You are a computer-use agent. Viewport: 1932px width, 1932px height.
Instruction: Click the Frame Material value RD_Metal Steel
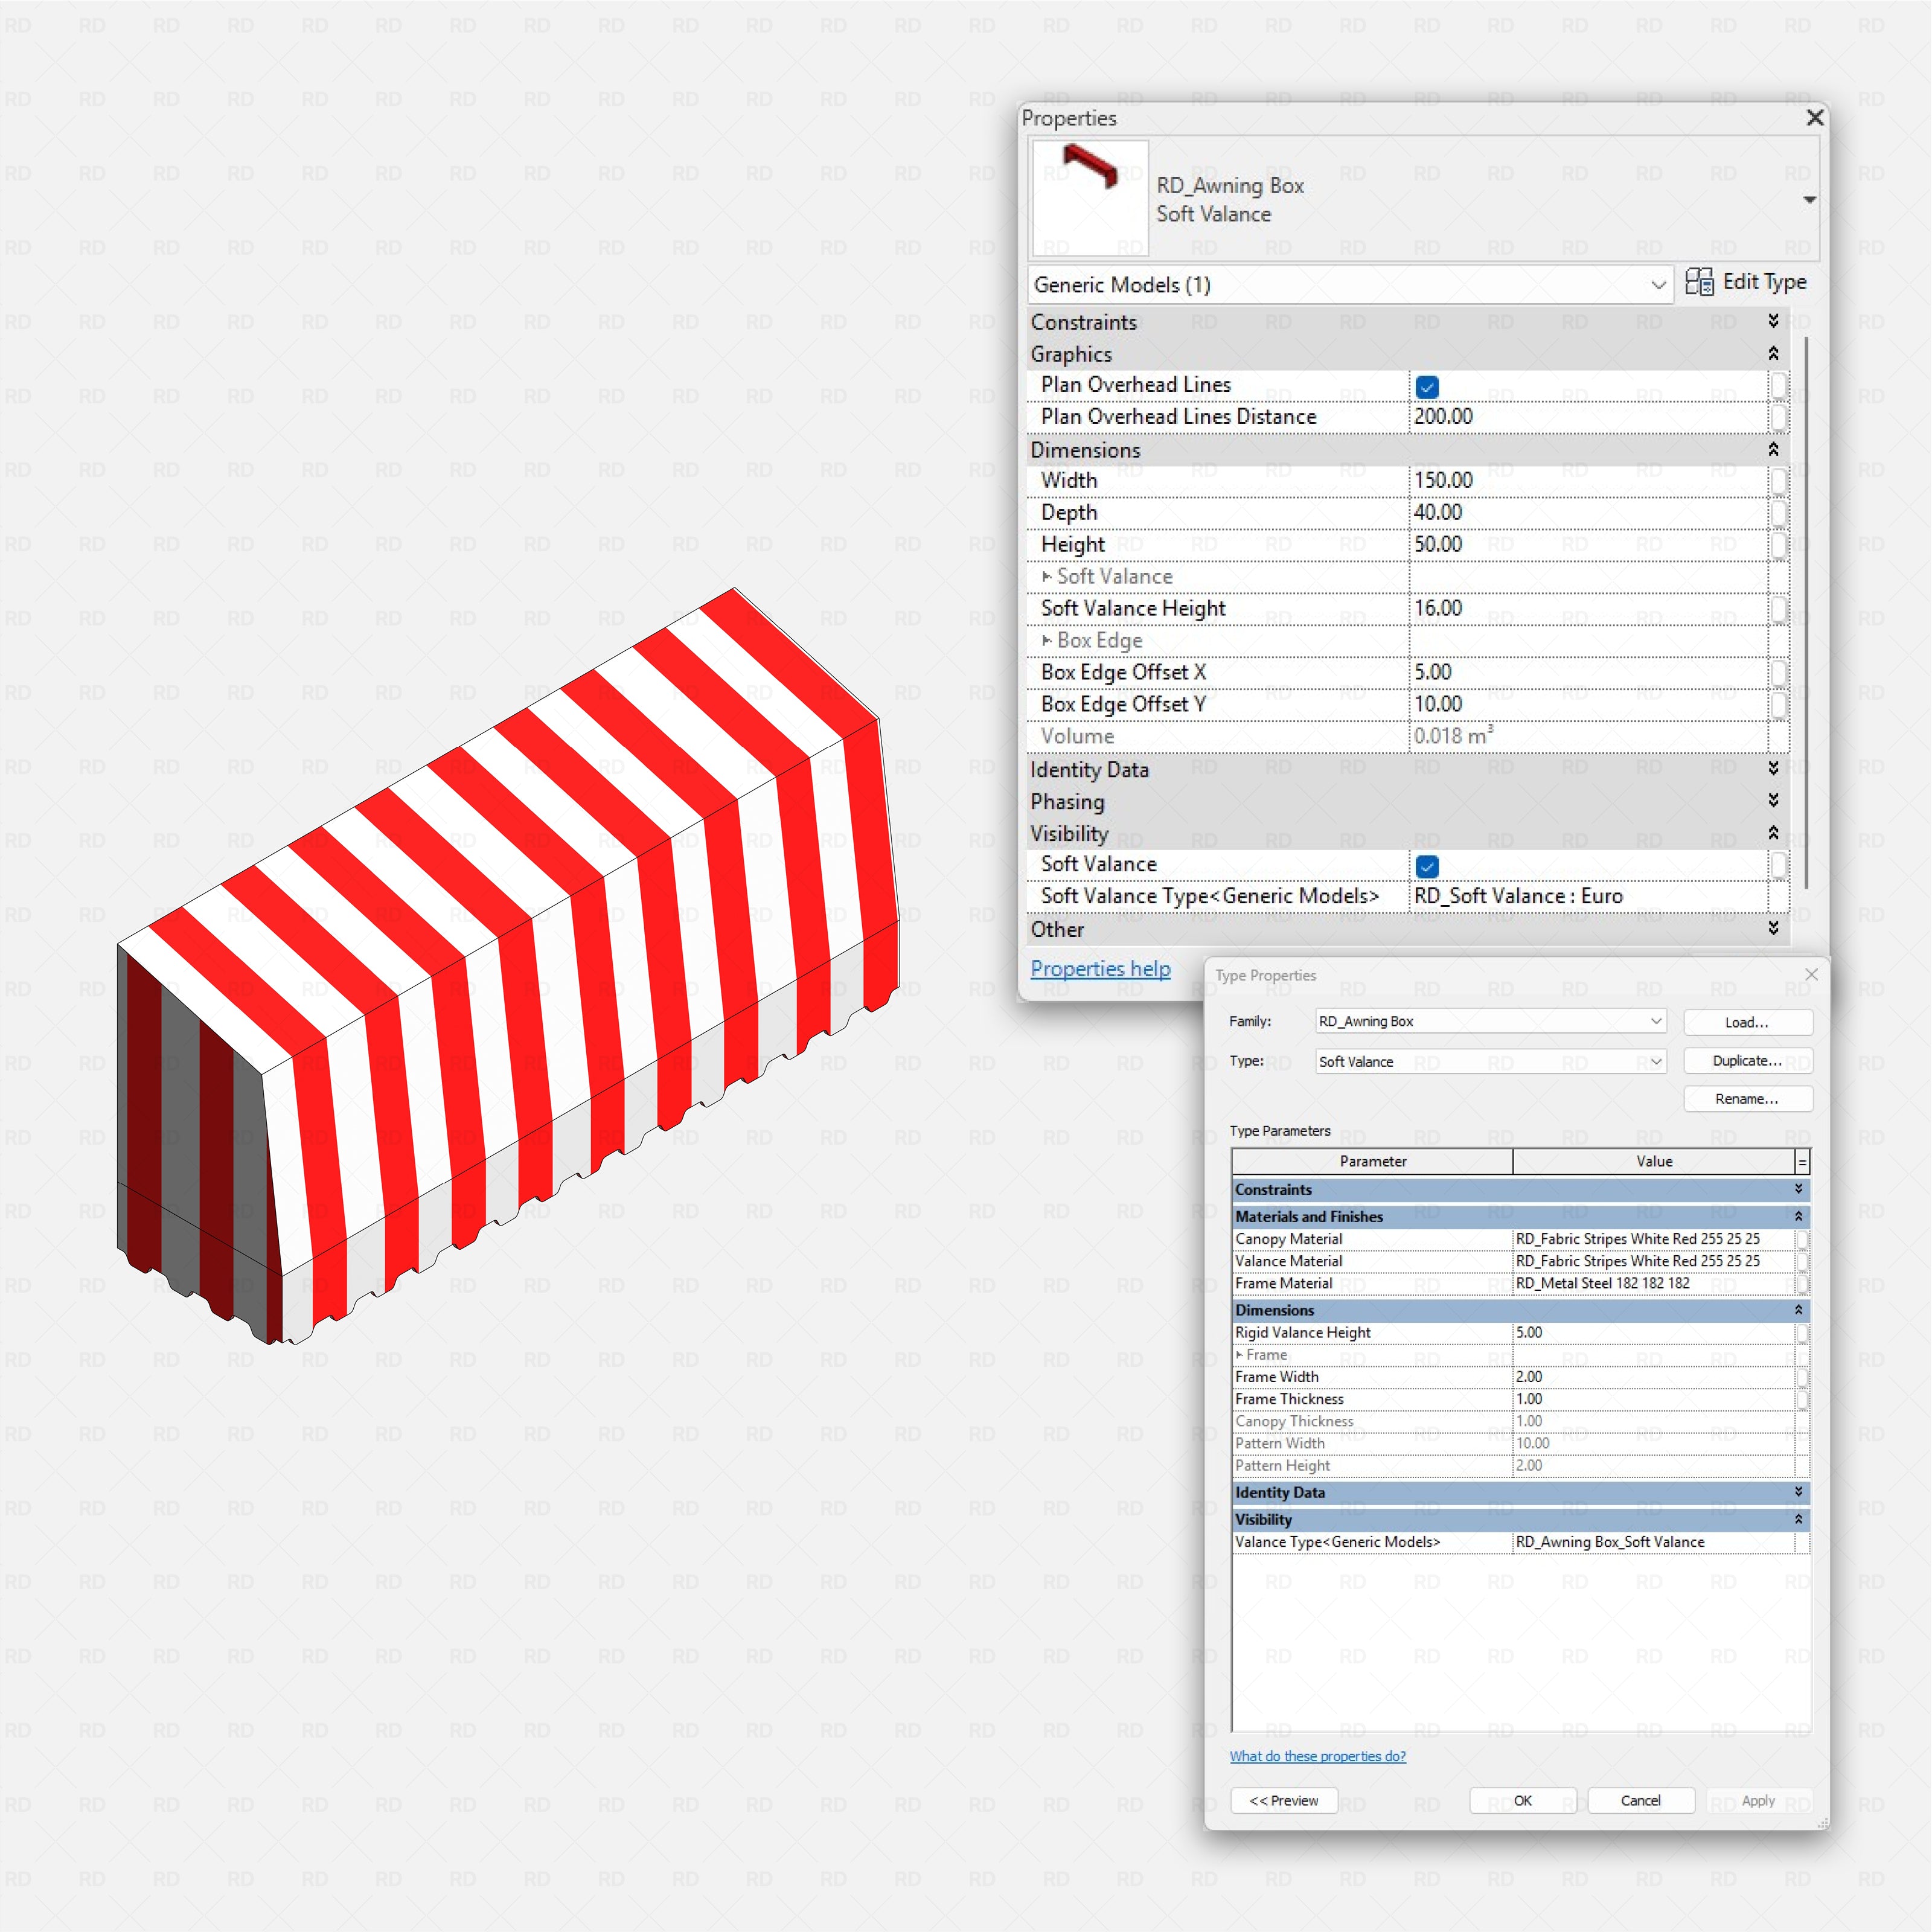[1653, 1283]
